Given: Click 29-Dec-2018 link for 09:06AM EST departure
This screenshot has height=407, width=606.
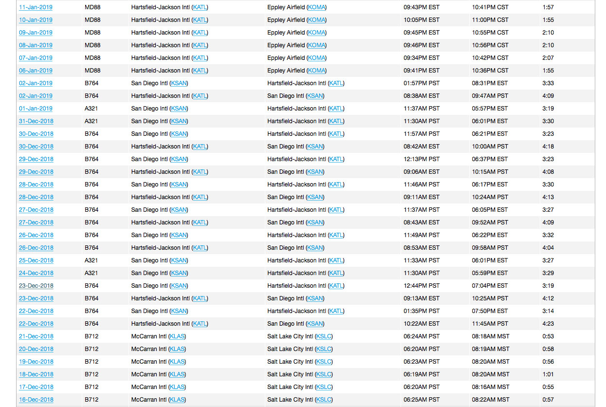Looking at the screenshot, I should click(x=36, y=172).
